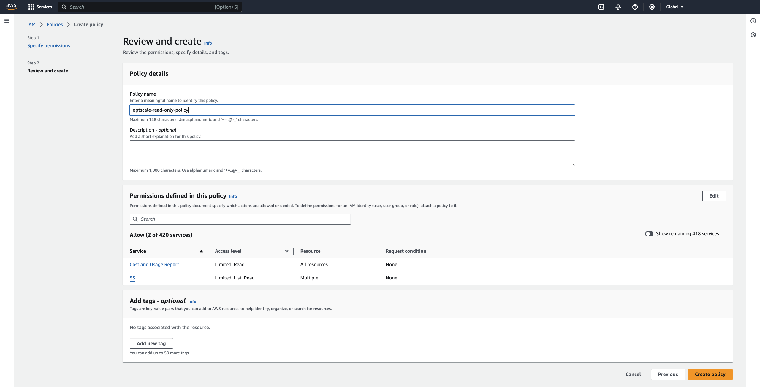Click Create policy button
This screenshot has height=387, width=760.
tap(710, 374)
